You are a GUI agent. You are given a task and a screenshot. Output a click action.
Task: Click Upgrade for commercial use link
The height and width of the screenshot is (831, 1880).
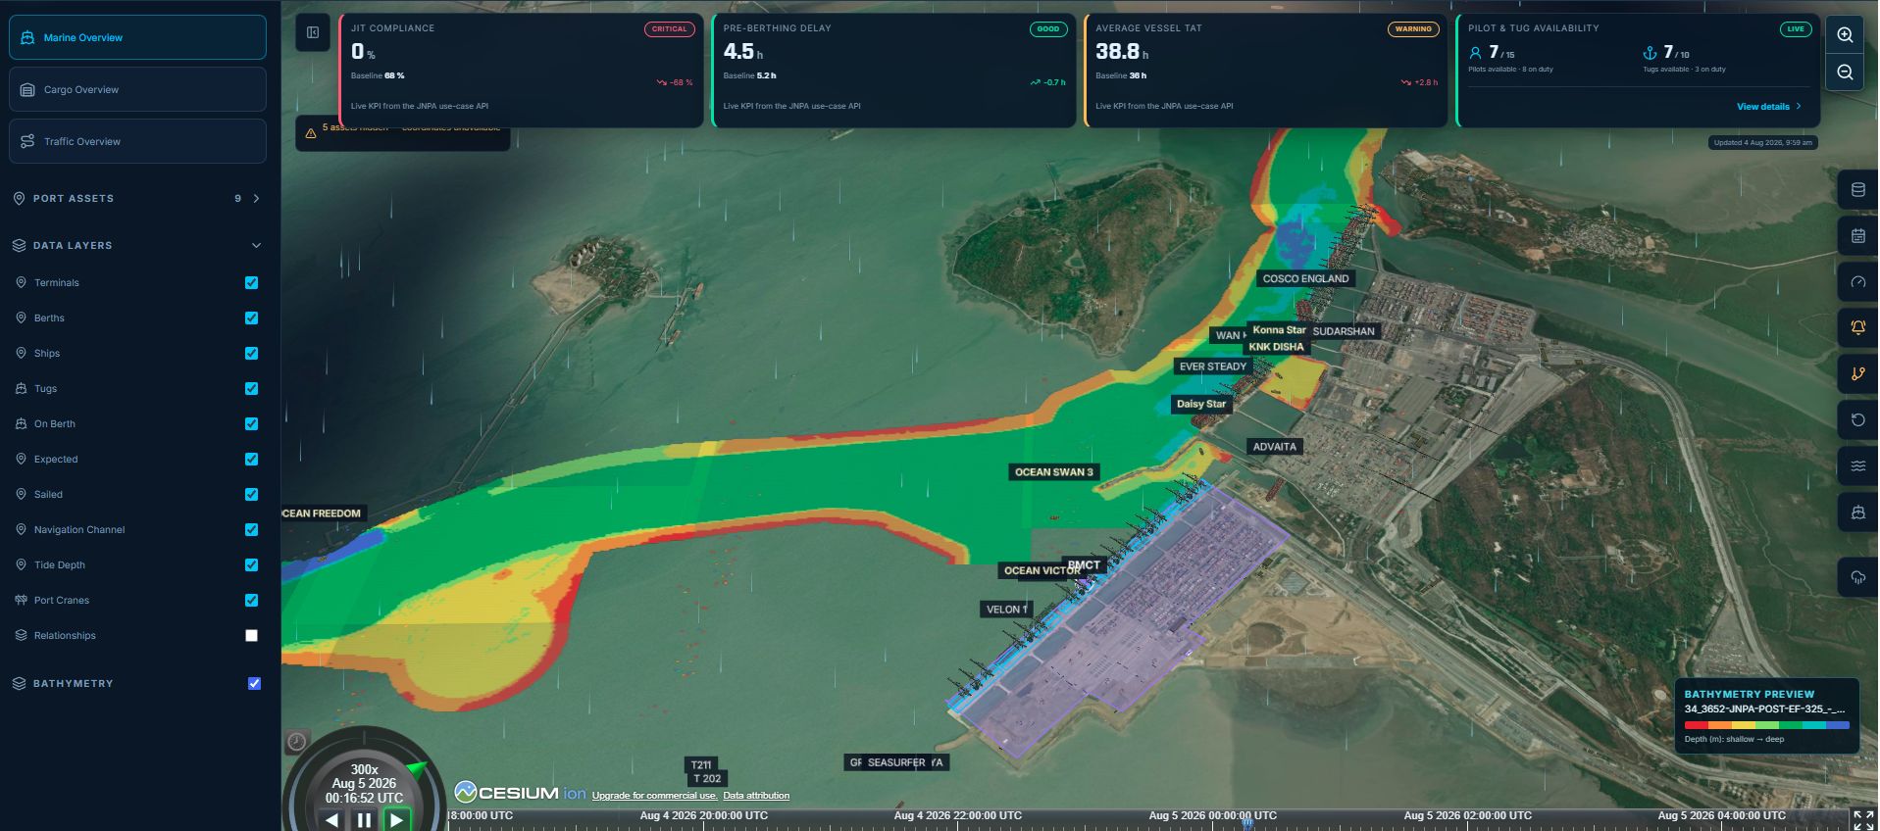[654, 796]
